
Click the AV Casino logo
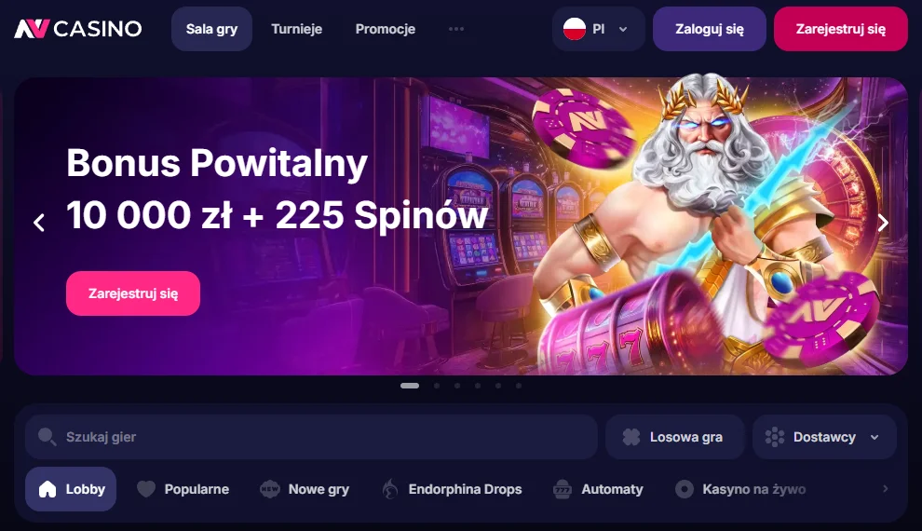point(77,29)
